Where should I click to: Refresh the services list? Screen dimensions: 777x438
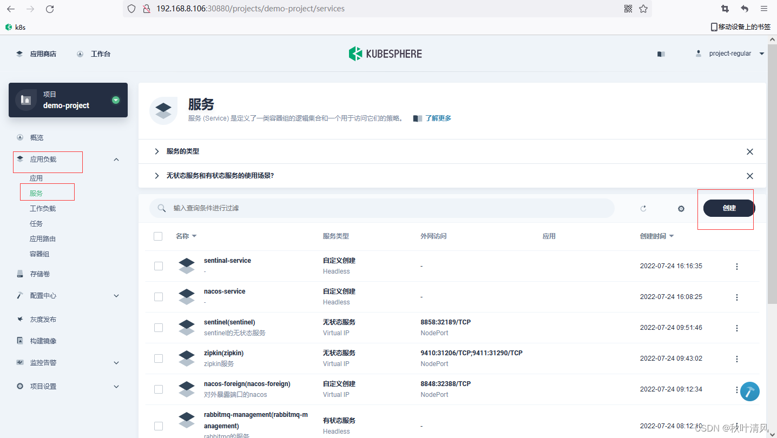pyautogui.click(x=643, y=209)
